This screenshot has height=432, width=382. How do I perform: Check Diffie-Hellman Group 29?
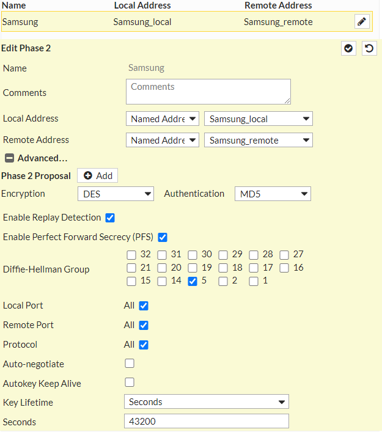[x=223, y=255]
